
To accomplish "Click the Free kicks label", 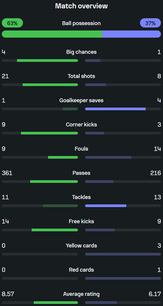I will 81,221.
